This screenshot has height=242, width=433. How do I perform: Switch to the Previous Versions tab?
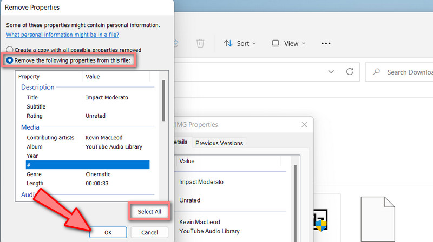[219, 143]
